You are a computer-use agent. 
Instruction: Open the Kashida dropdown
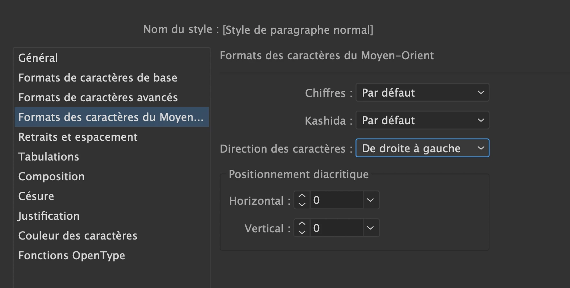pyautogui.click(x=422, y=120)
